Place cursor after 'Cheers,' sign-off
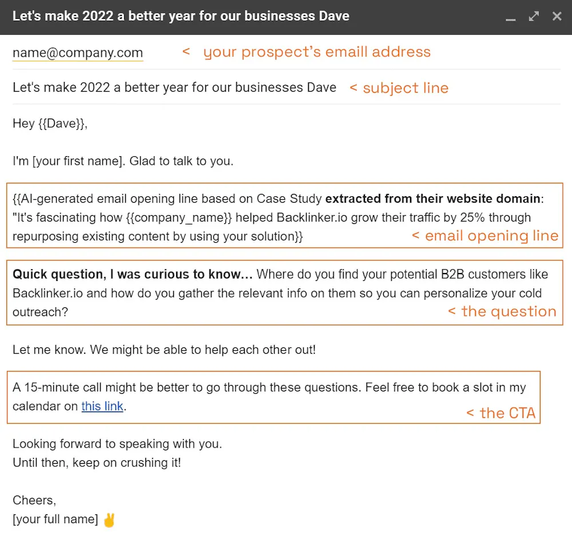The image size is (572, 546). point(56,500)
